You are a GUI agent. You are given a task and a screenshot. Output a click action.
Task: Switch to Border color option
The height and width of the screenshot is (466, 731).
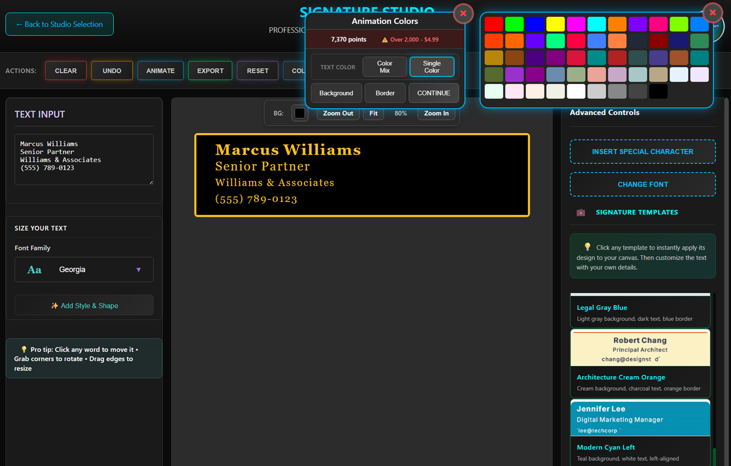click(385, 93)
